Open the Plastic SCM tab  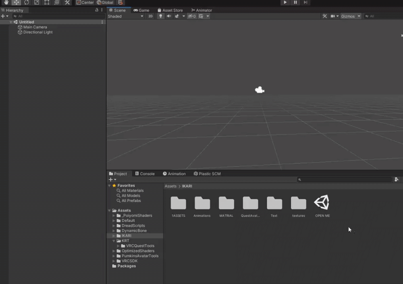207,174
